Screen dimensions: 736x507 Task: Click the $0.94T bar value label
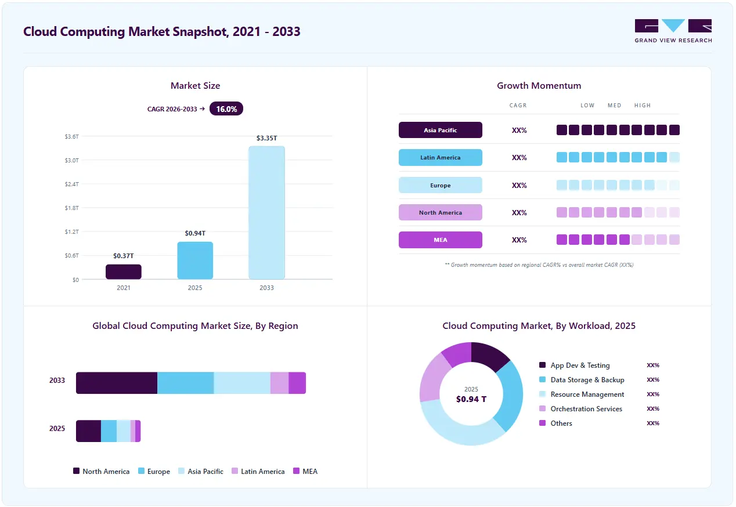pos(195,233)
